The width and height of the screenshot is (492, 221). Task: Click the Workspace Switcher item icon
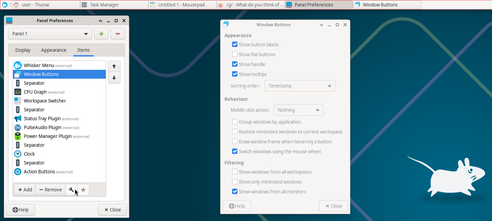pyautogui.click(x=18, y=101)
